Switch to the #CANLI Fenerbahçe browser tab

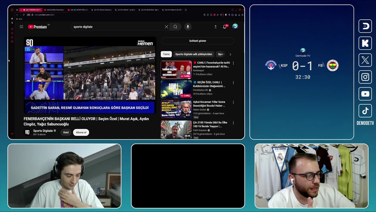click(55, 10)
